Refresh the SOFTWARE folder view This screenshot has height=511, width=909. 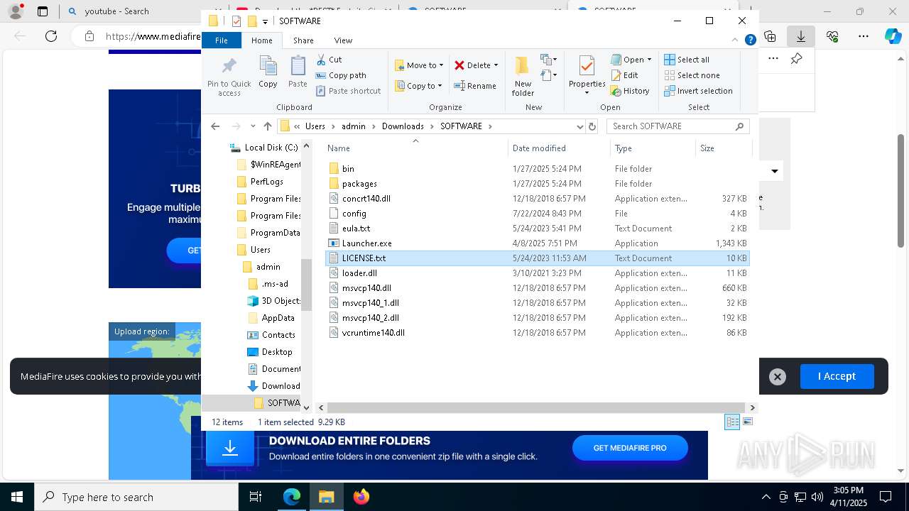click(x=592, y=126)
